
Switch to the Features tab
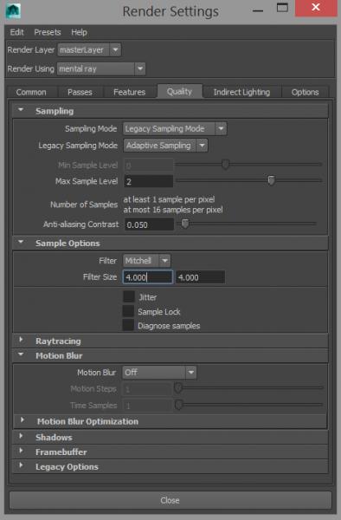click(x=130, y=92)
